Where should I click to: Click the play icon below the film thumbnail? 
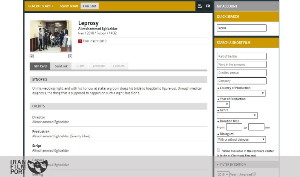pyautogui.click(x=70, y=56)
